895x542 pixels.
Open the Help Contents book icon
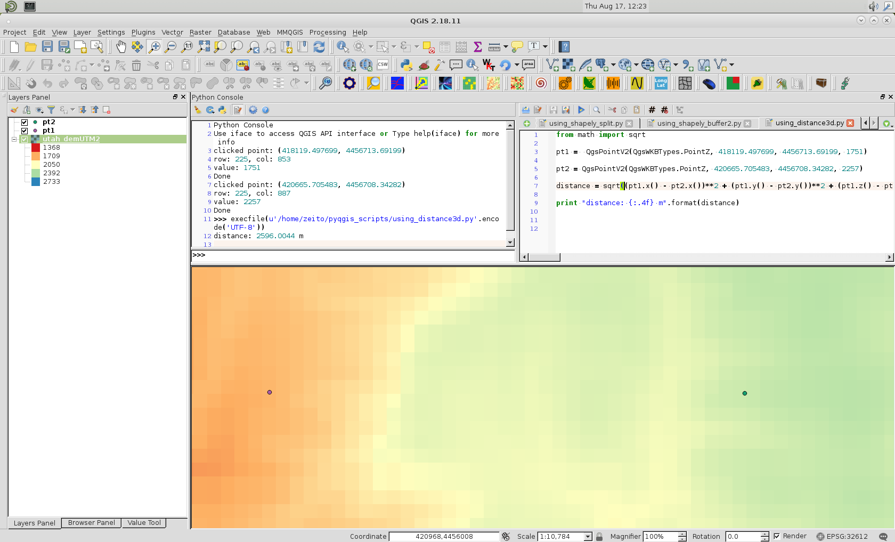tap(565, 47)
